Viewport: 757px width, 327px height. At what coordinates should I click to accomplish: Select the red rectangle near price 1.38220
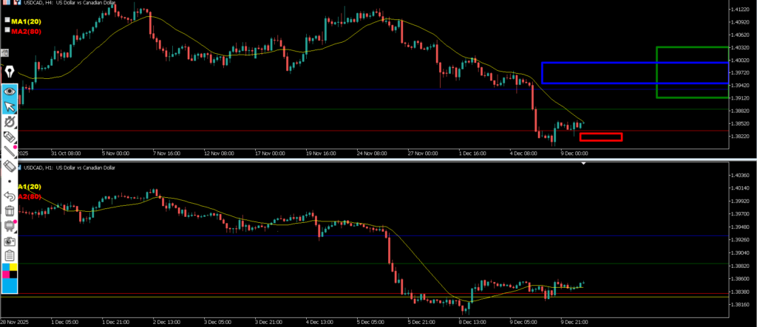(600, 137)
